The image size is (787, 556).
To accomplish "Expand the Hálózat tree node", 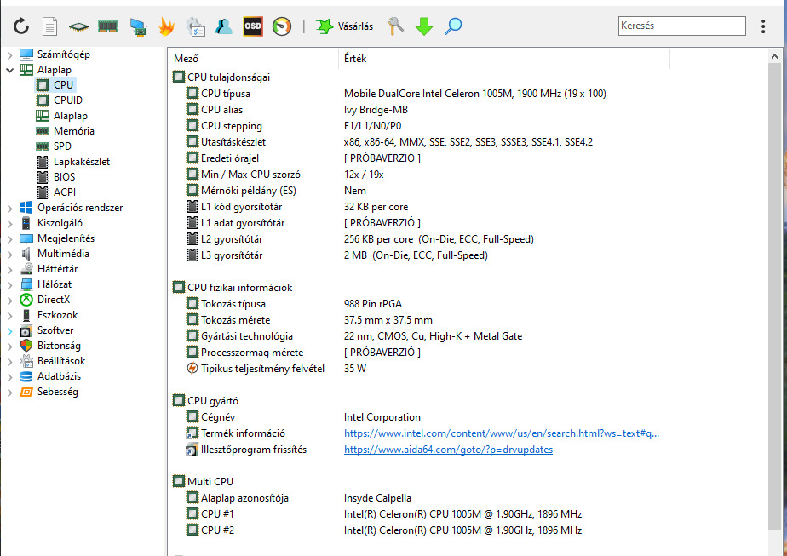I will pyautogui.click(x=9, y=284).
